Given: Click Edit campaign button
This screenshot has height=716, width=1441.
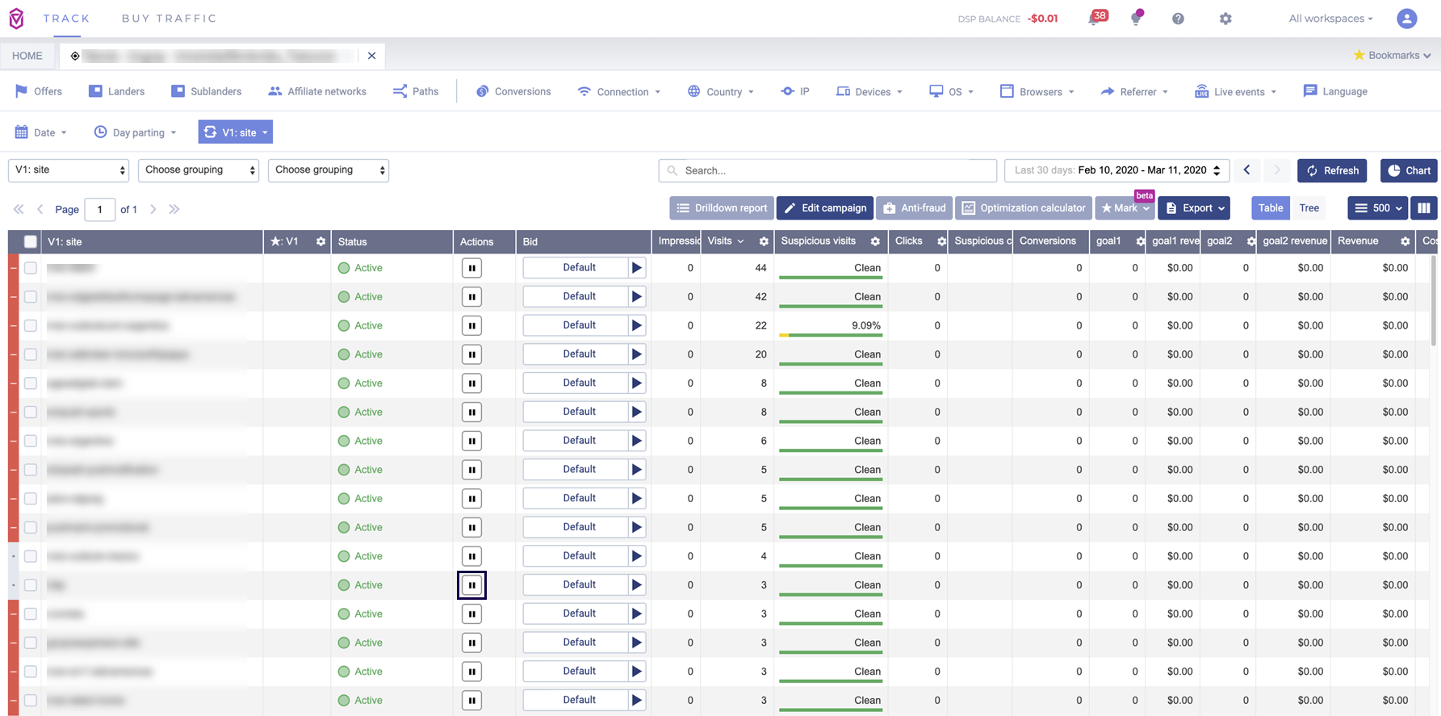Looking at the screenshot, I should point(825,208).
